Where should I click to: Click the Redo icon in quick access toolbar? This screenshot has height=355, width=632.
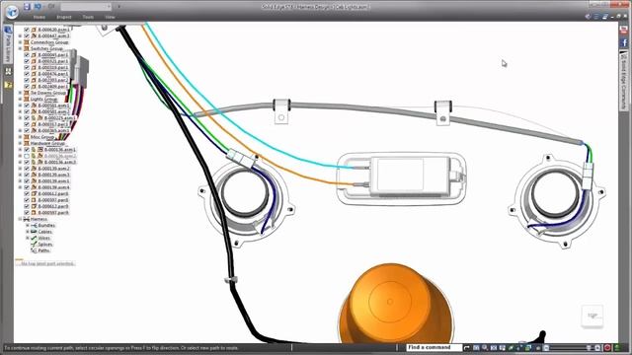coord(51,7)
